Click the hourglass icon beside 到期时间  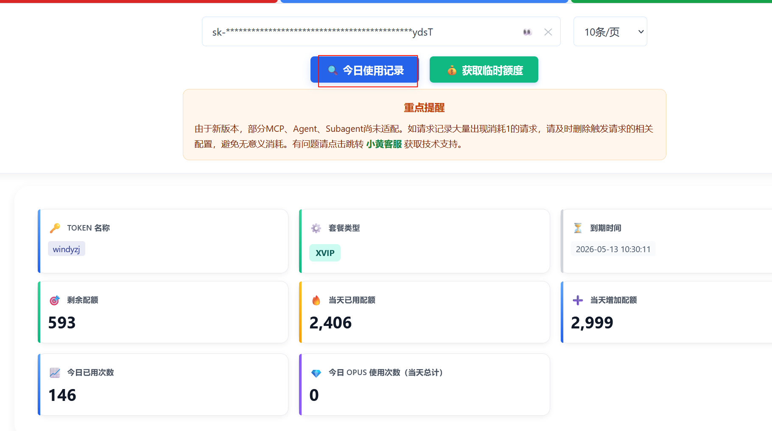click(578, 228)
